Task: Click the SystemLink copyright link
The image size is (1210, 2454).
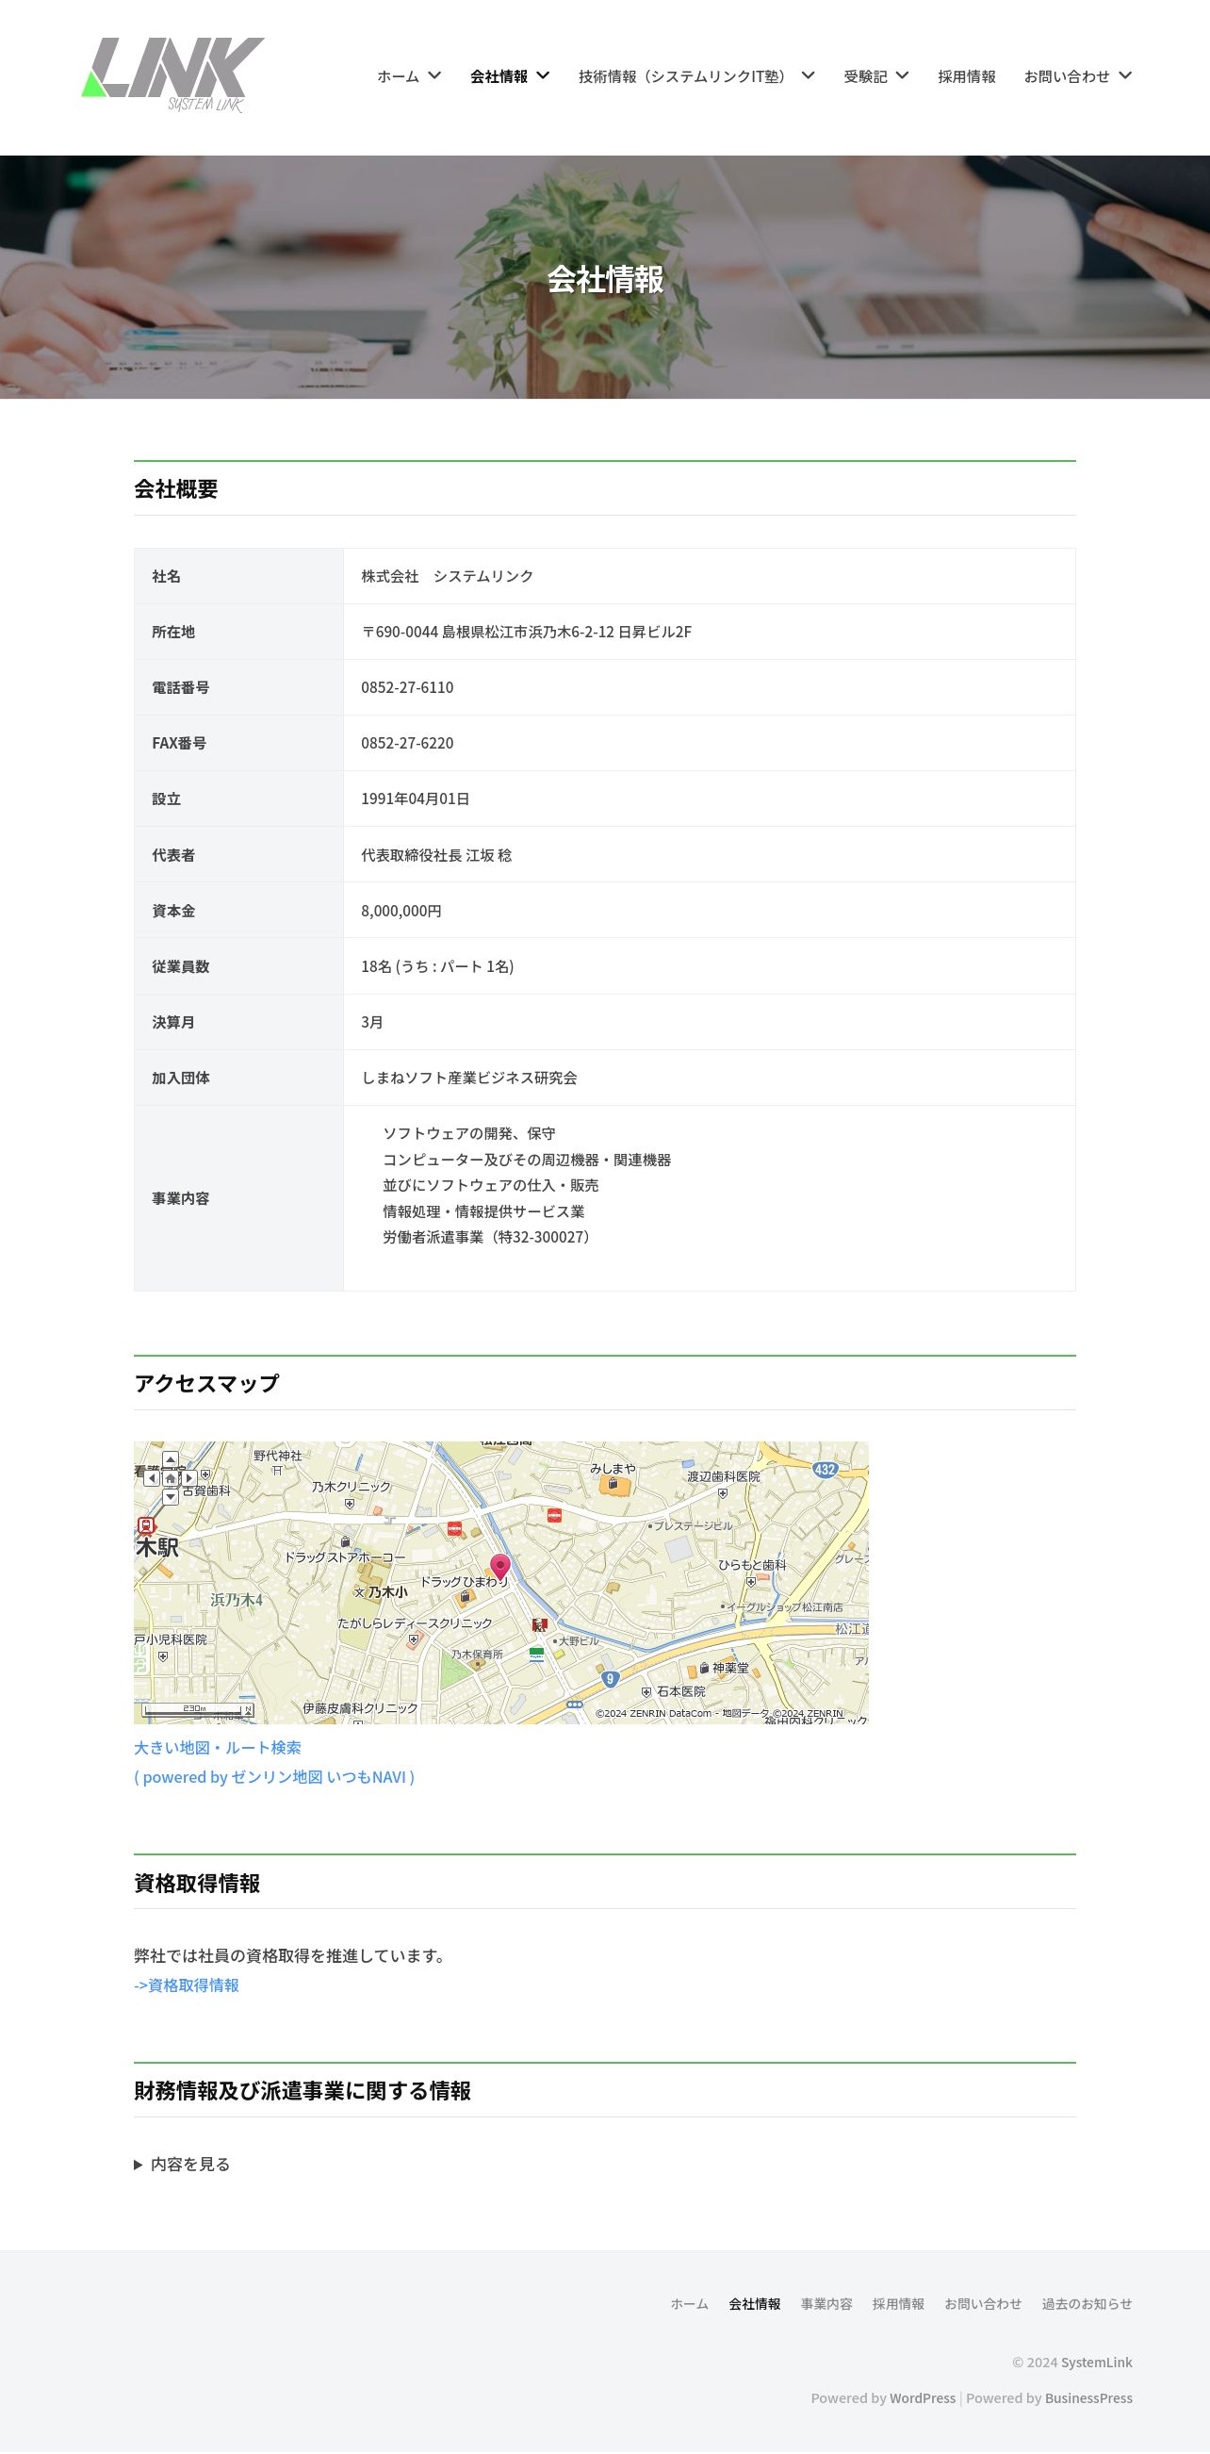Action: pyautogui.click(x=1097, y=2362)
